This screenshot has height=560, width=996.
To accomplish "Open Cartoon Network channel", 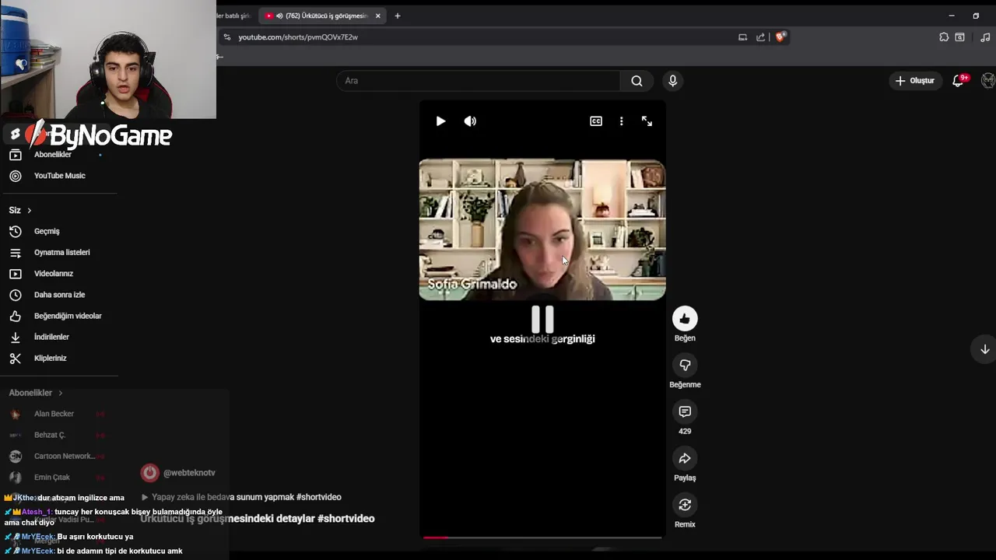I will pyautogui.click(x=64, y=456).
